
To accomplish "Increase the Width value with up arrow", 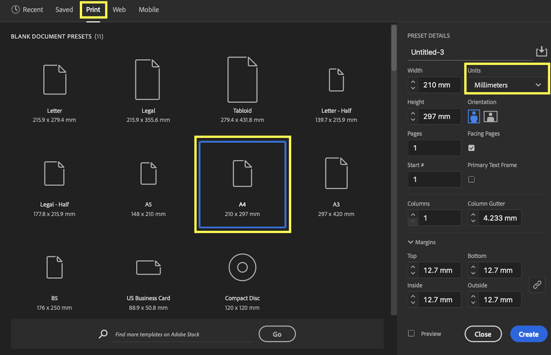I will point(413,82).
